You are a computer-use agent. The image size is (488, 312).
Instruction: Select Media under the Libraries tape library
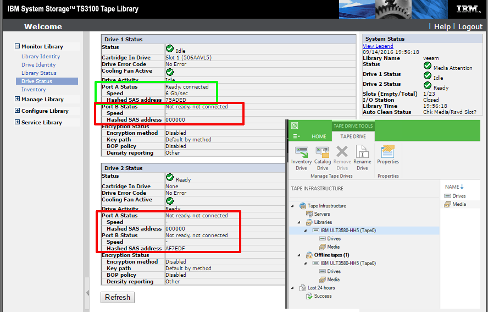click(329, 247)
